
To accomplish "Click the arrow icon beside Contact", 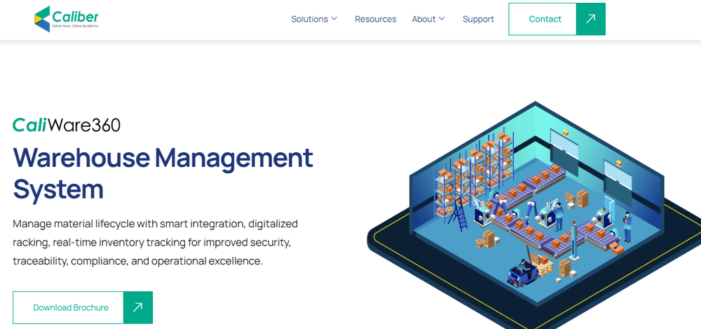I will pos(590,19).
